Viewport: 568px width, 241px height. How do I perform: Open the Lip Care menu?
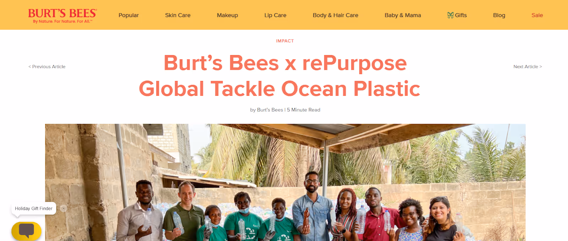275,15
